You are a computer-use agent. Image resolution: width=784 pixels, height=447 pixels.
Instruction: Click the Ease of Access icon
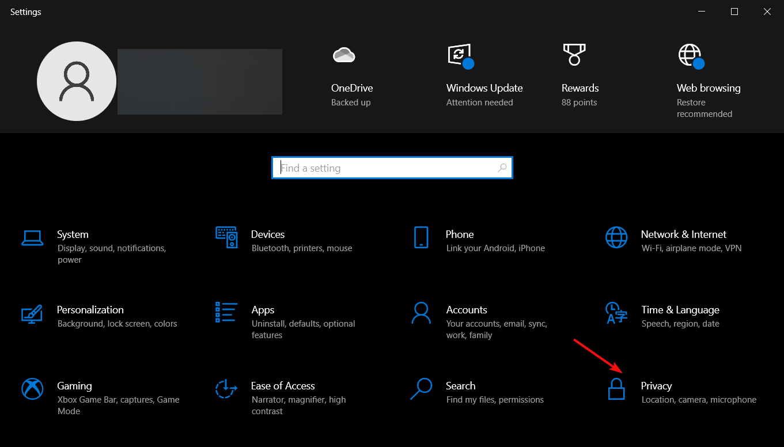pyautogui.click(x=226, y=389)
